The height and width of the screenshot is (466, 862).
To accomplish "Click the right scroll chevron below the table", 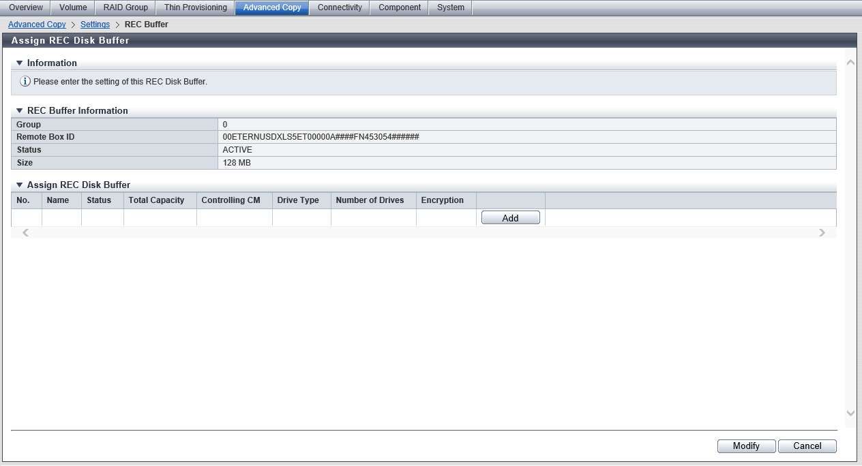I will 822,232.
